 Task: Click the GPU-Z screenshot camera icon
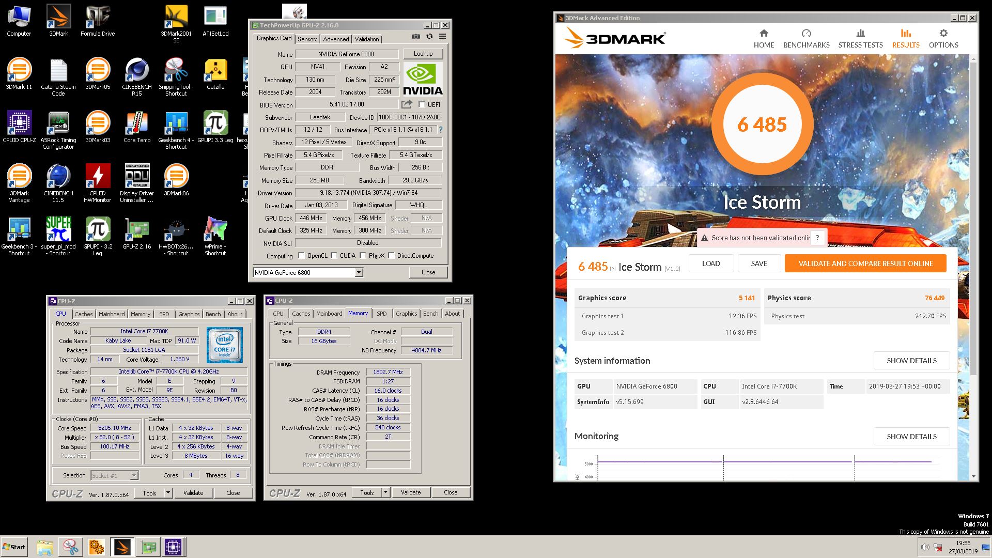(415, 37)
